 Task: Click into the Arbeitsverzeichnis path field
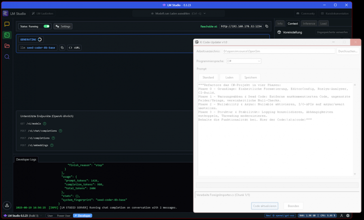point(279,51)
